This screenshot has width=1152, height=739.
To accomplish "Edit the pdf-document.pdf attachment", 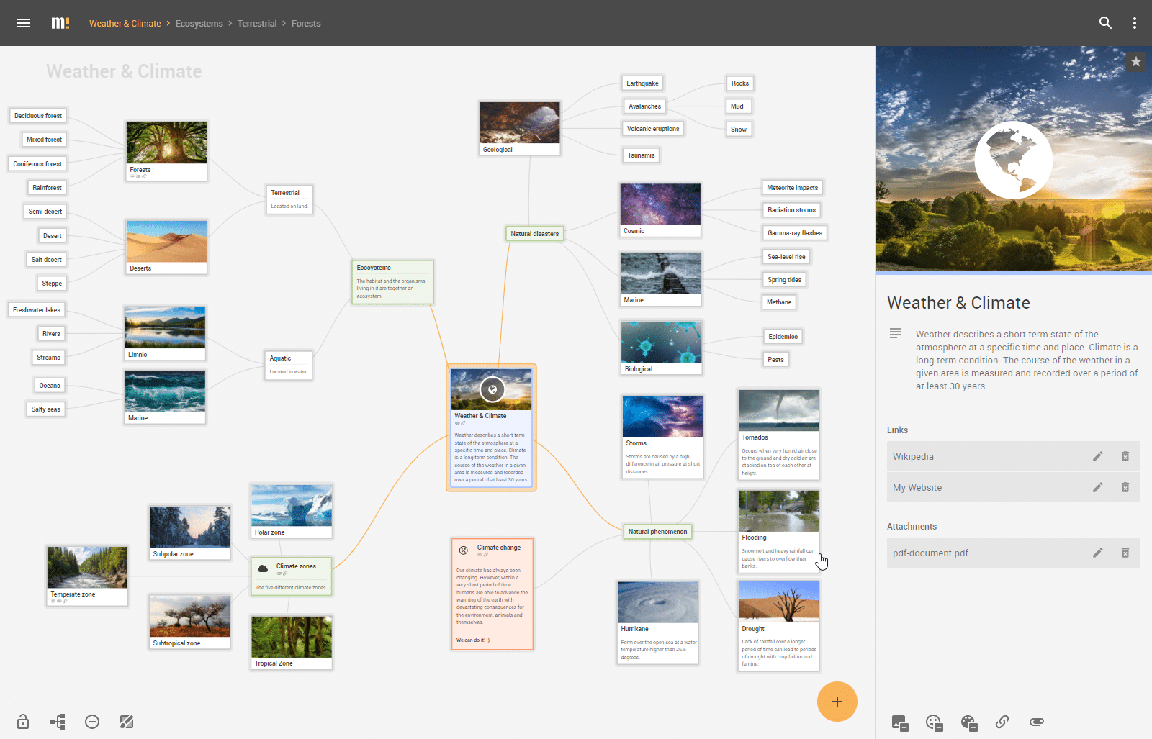I will [x=1098, y=553].
